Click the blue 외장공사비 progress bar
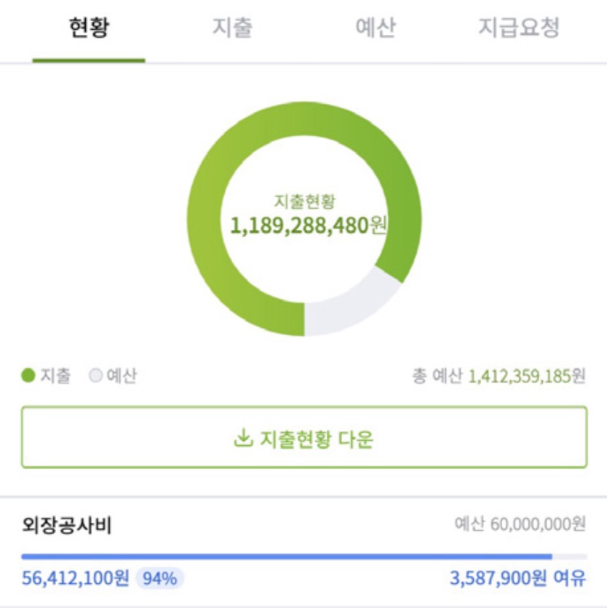The image size is (607, 608). (x=287, y=556)
